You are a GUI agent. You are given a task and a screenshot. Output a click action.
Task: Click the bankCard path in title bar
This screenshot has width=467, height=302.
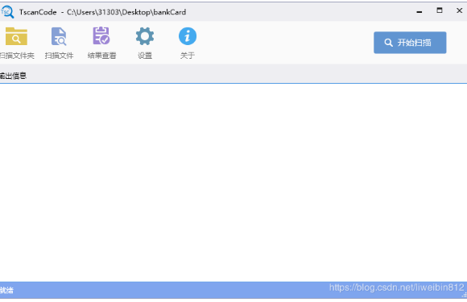coord(126,12)
